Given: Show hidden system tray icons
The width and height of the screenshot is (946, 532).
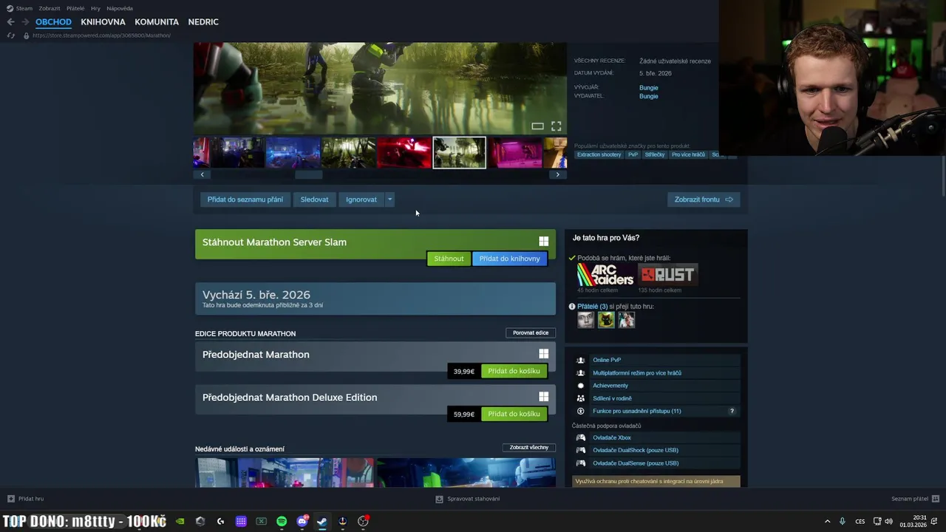Looking at the screenshot, I should pos(827,522).
